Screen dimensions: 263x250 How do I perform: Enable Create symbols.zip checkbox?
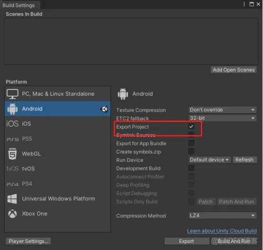click(191, 152)
